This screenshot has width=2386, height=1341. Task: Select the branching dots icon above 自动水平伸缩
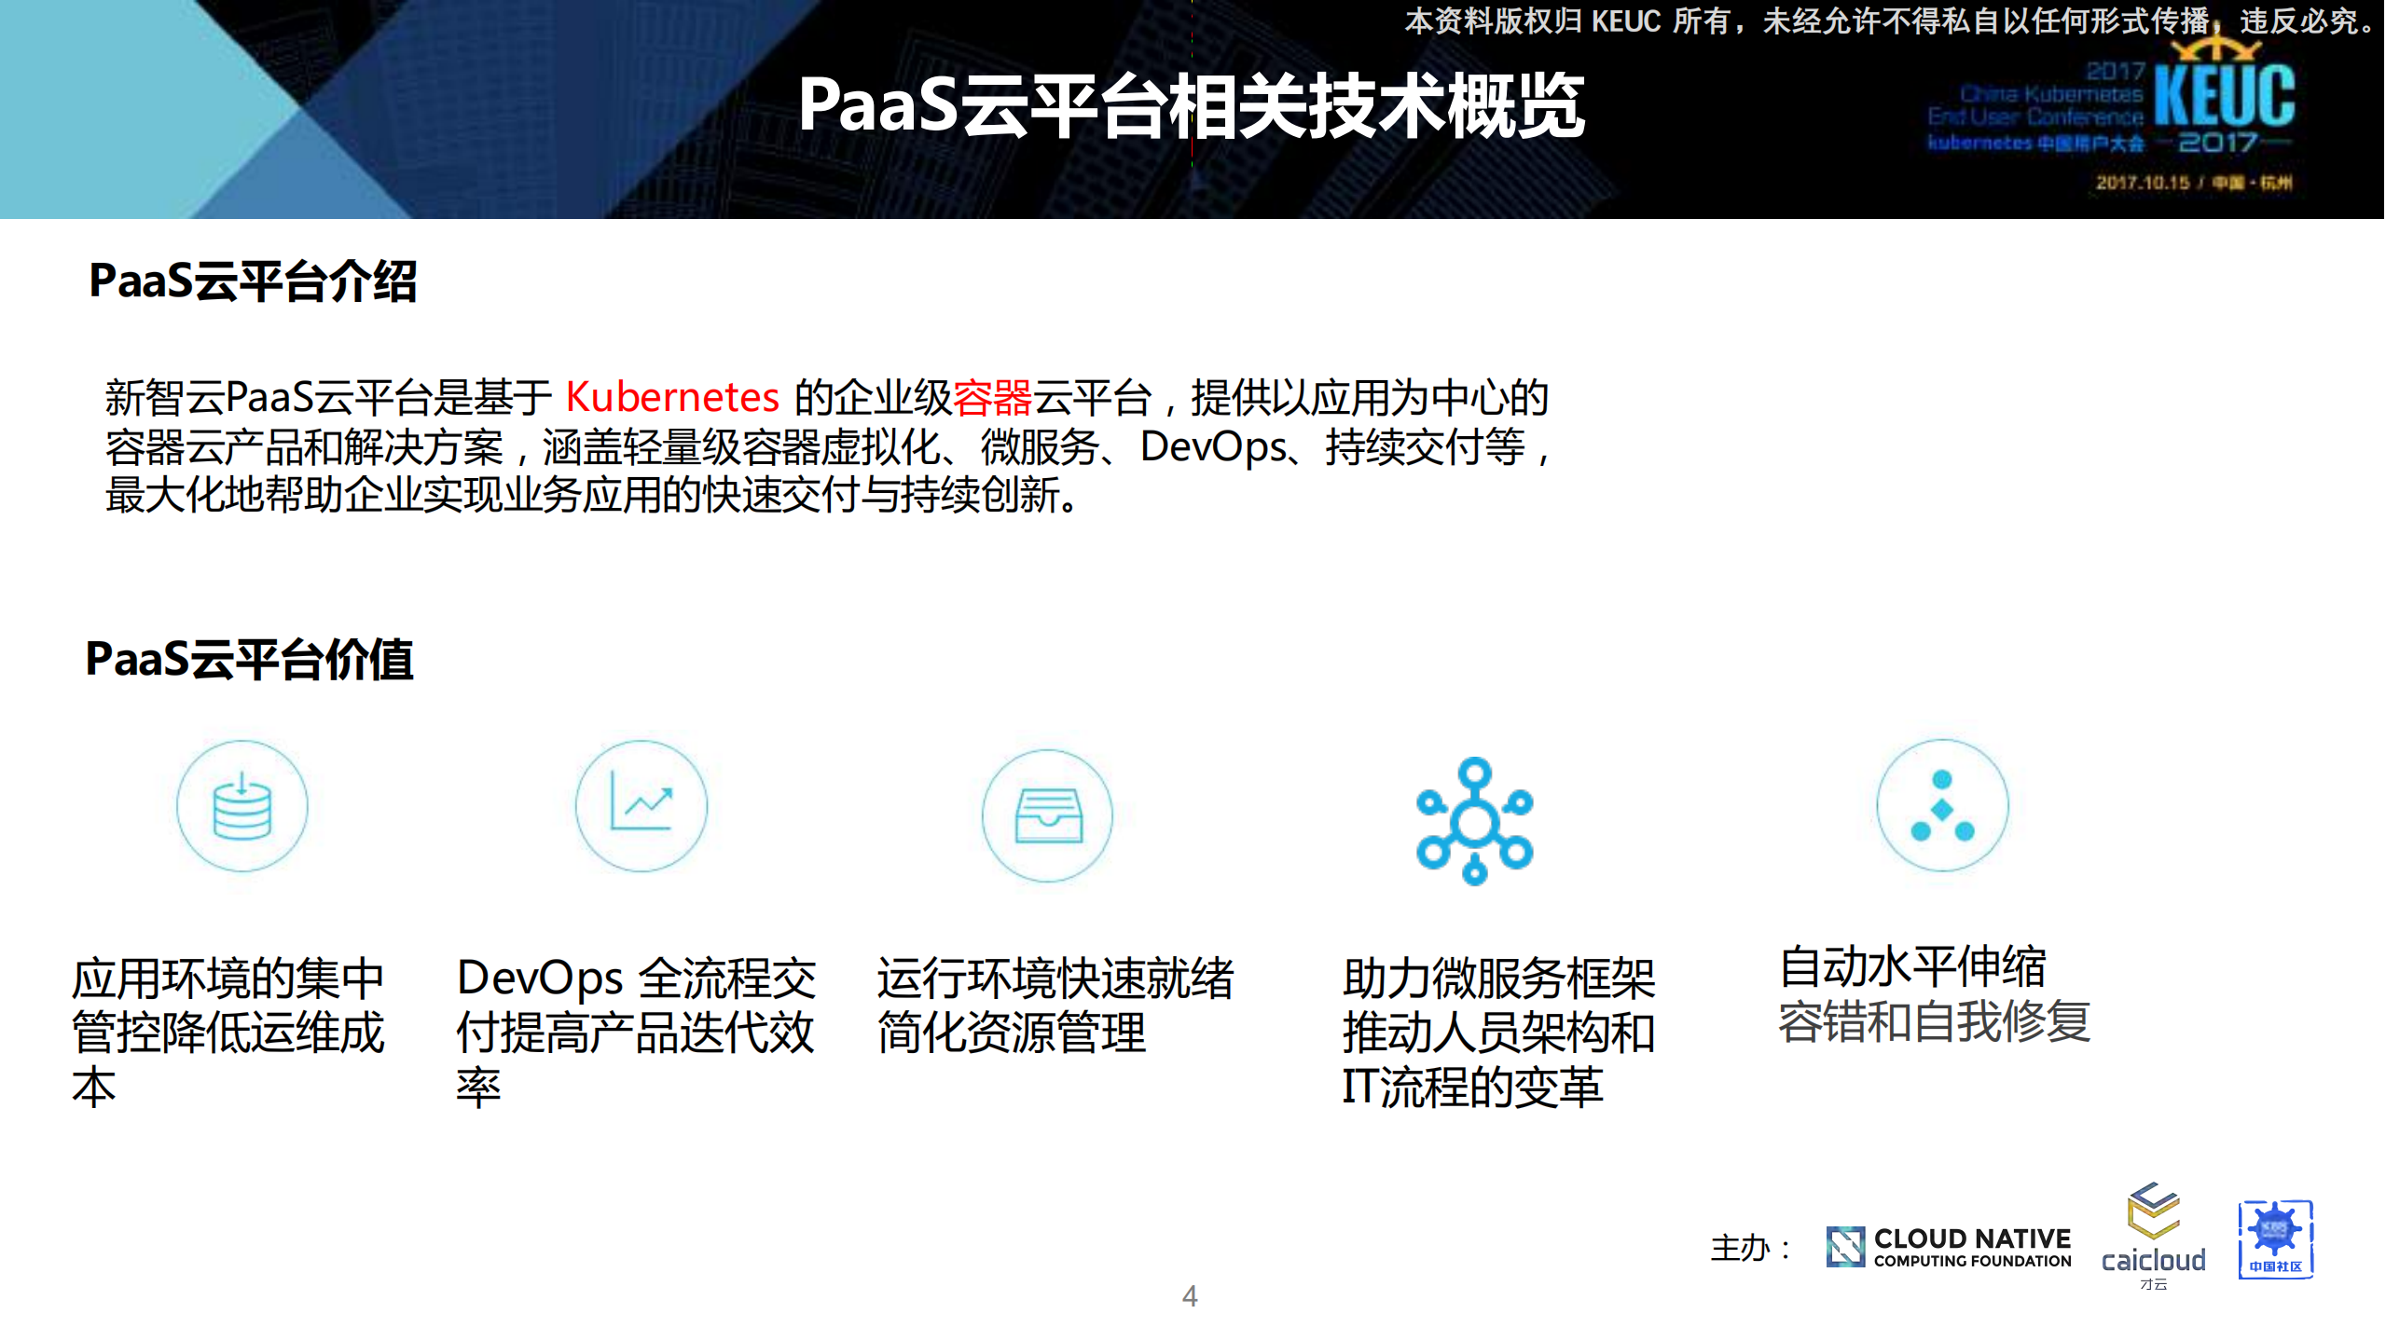1941,808
